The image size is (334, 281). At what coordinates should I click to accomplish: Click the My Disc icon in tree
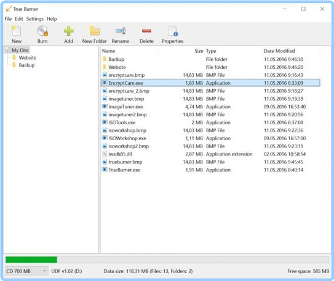[7, 50]
